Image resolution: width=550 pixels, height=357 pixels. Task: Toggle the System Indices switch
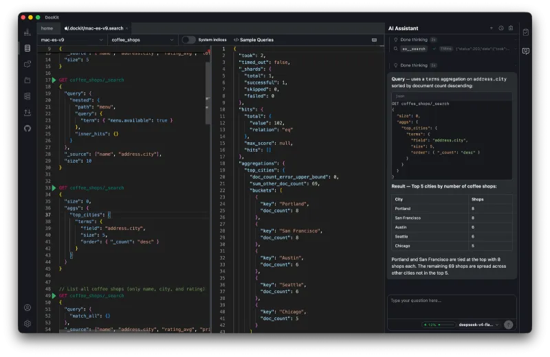coord(188,40)
